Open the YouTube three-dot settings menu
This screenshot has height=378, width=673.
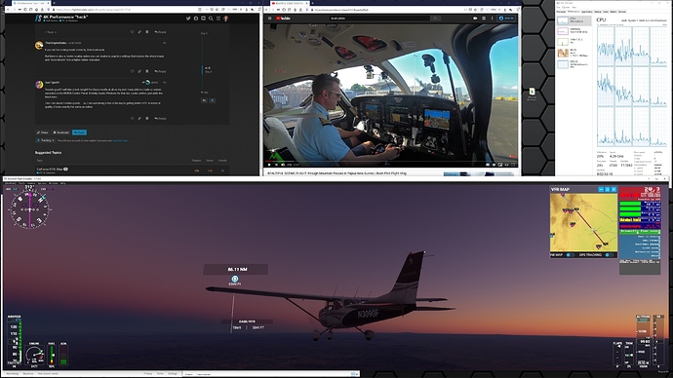coord(492,18)
